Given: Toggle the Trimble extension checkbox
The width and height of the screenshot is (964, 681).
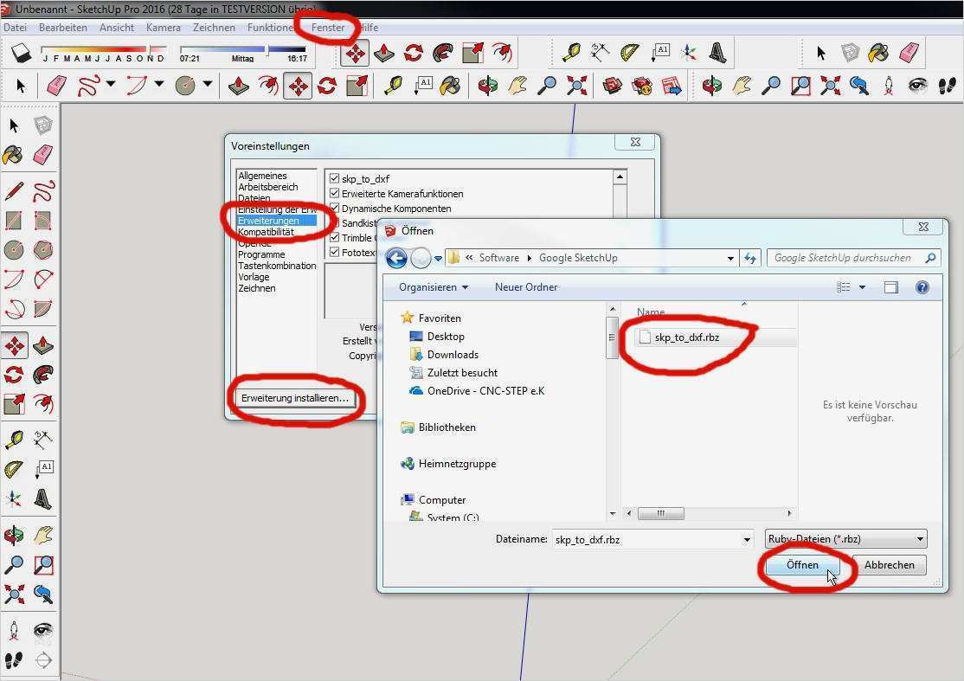Looking at the screenshot, I should 334,238.
